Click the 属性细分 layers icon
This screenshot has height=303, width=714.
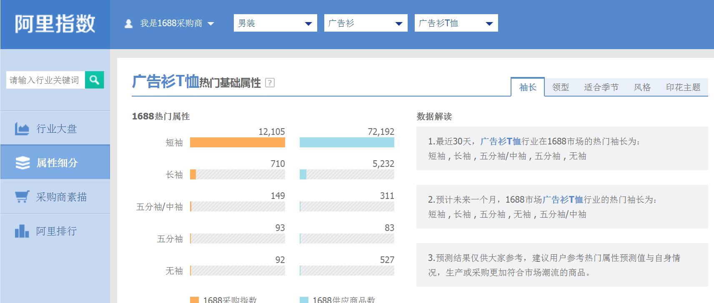(22, 163)
